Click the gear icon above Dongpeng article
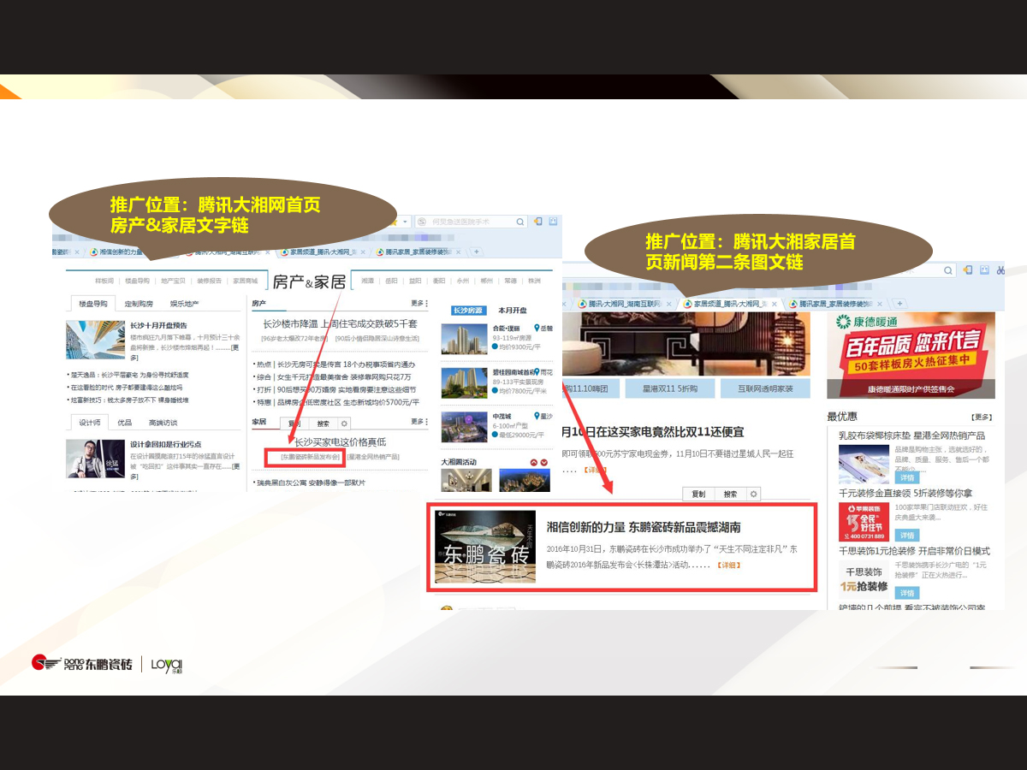 click(x=753, y=494)
